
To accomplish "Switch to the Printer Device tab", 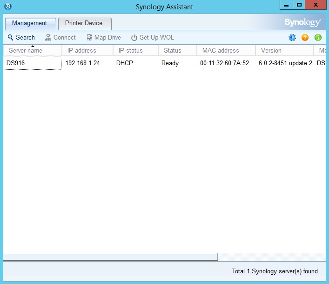I will coord(85,23).
